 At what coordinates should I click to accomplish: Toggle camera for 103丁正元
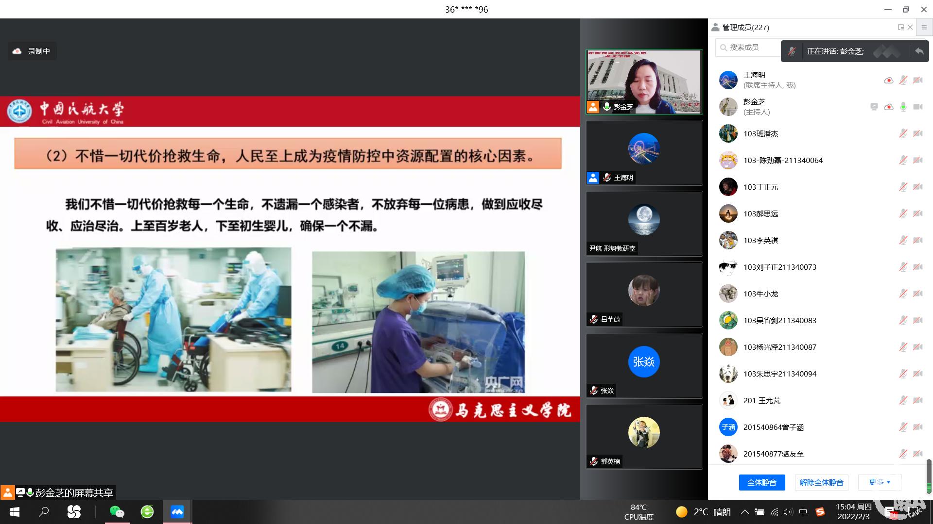tap(917, 187)
